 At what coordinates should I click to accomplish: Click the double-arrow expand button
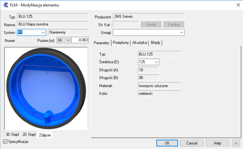pyautogui.click(x=236, y=143)
